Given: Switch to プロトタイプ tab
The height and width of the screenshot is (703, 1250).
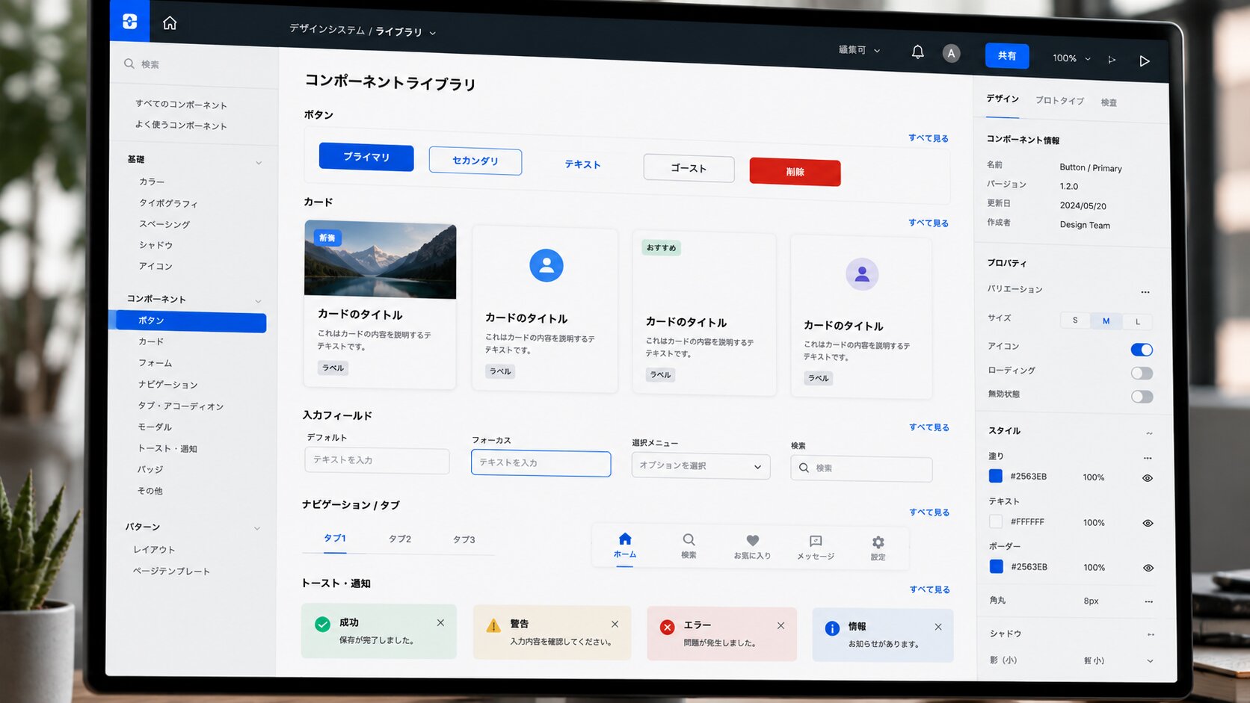Looking at the screenshot, I should pos(1059,100).
